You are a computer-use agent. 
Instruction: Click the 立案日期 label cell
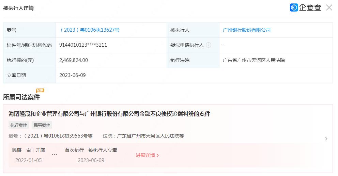[30, 75]
